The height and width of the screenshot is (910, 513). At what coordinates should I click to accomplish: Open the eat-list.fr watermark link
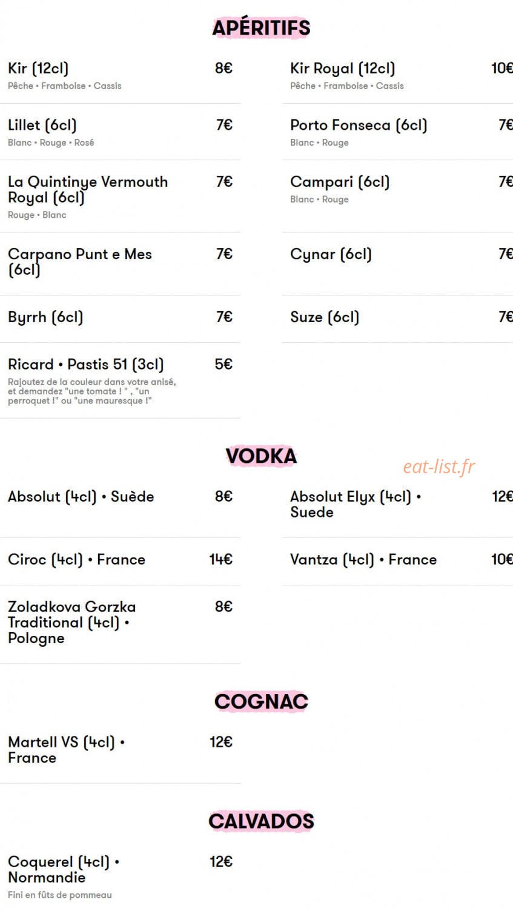[439, 467]
